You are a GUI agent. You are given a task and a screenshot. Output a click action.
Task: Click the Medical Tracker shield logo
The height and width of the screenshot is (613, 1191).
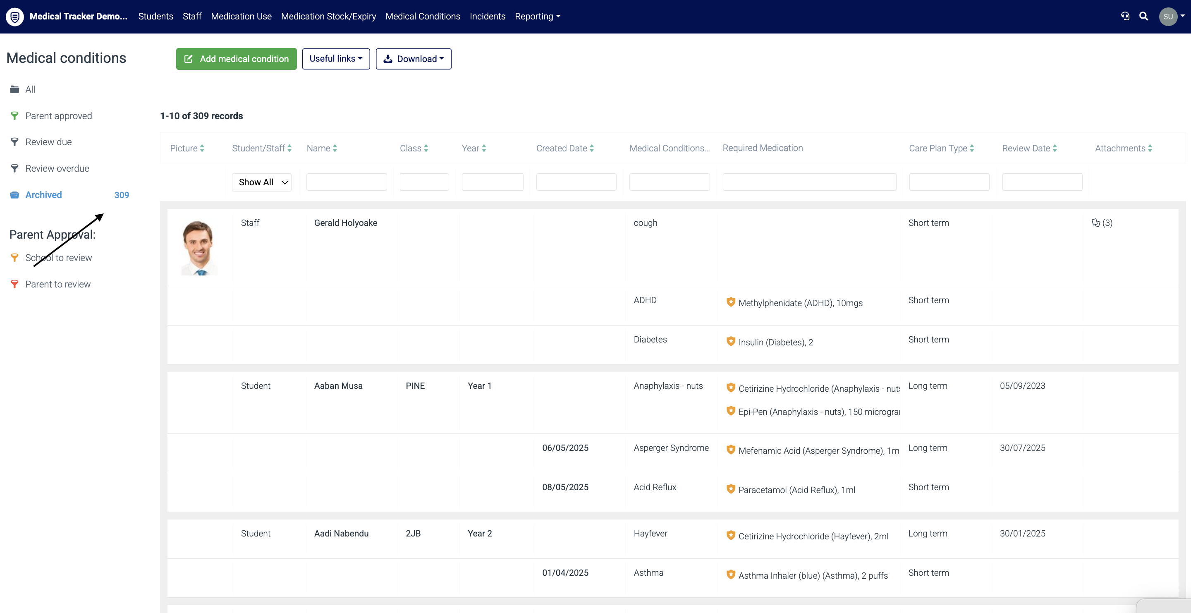click(15, 17)
